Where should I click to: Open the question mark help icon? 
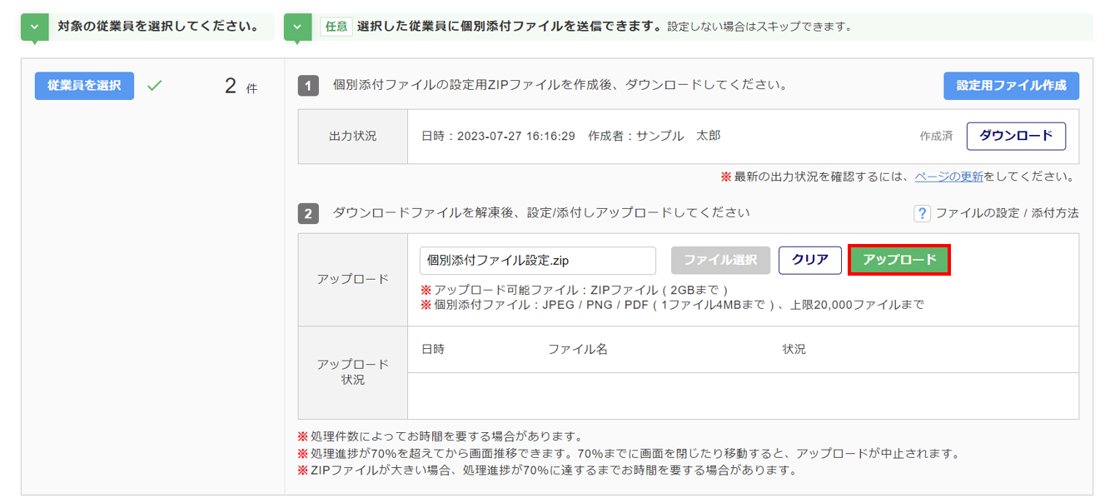(x=922, y=214)
